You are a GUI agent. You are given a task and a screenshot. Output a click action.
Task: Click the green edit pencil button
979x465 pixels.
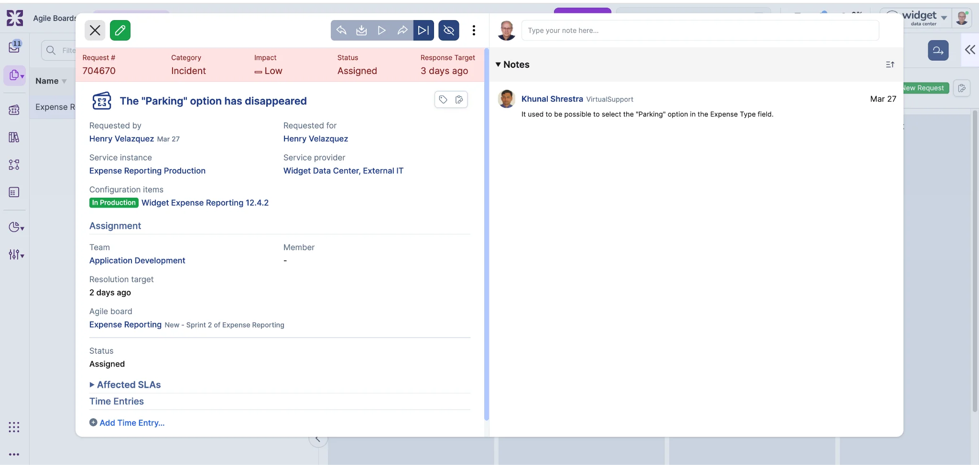click(x=120, y=31)
